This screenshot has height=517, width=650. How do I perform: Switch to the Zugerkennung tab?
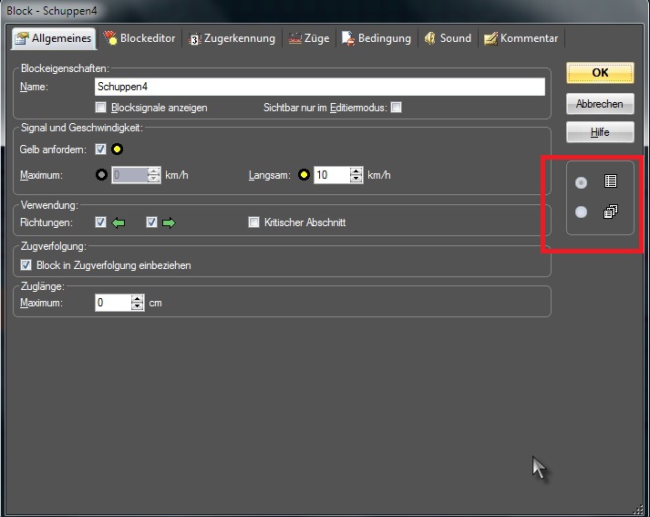[232, 38]
